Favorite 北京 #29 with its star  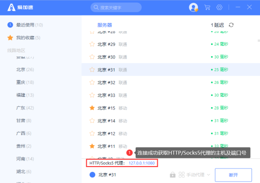click(x=92, y=44)
